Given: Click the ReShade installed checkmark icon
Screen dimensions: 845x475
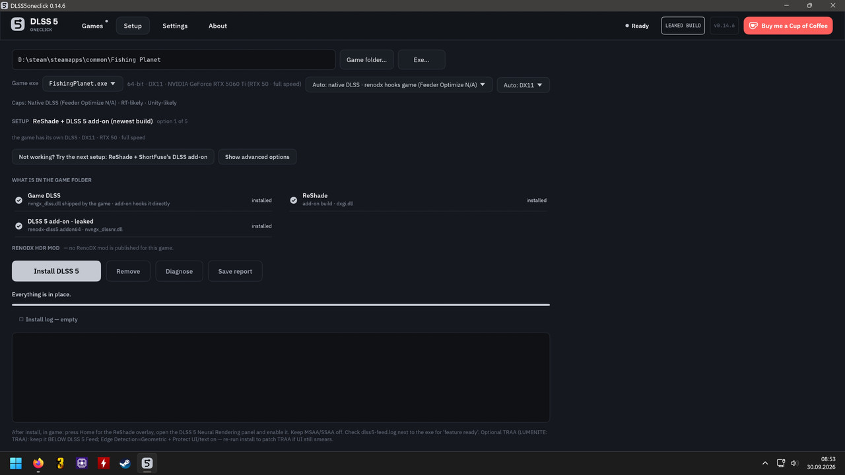Looking at the screenshot, I should (x=294, y=200).
